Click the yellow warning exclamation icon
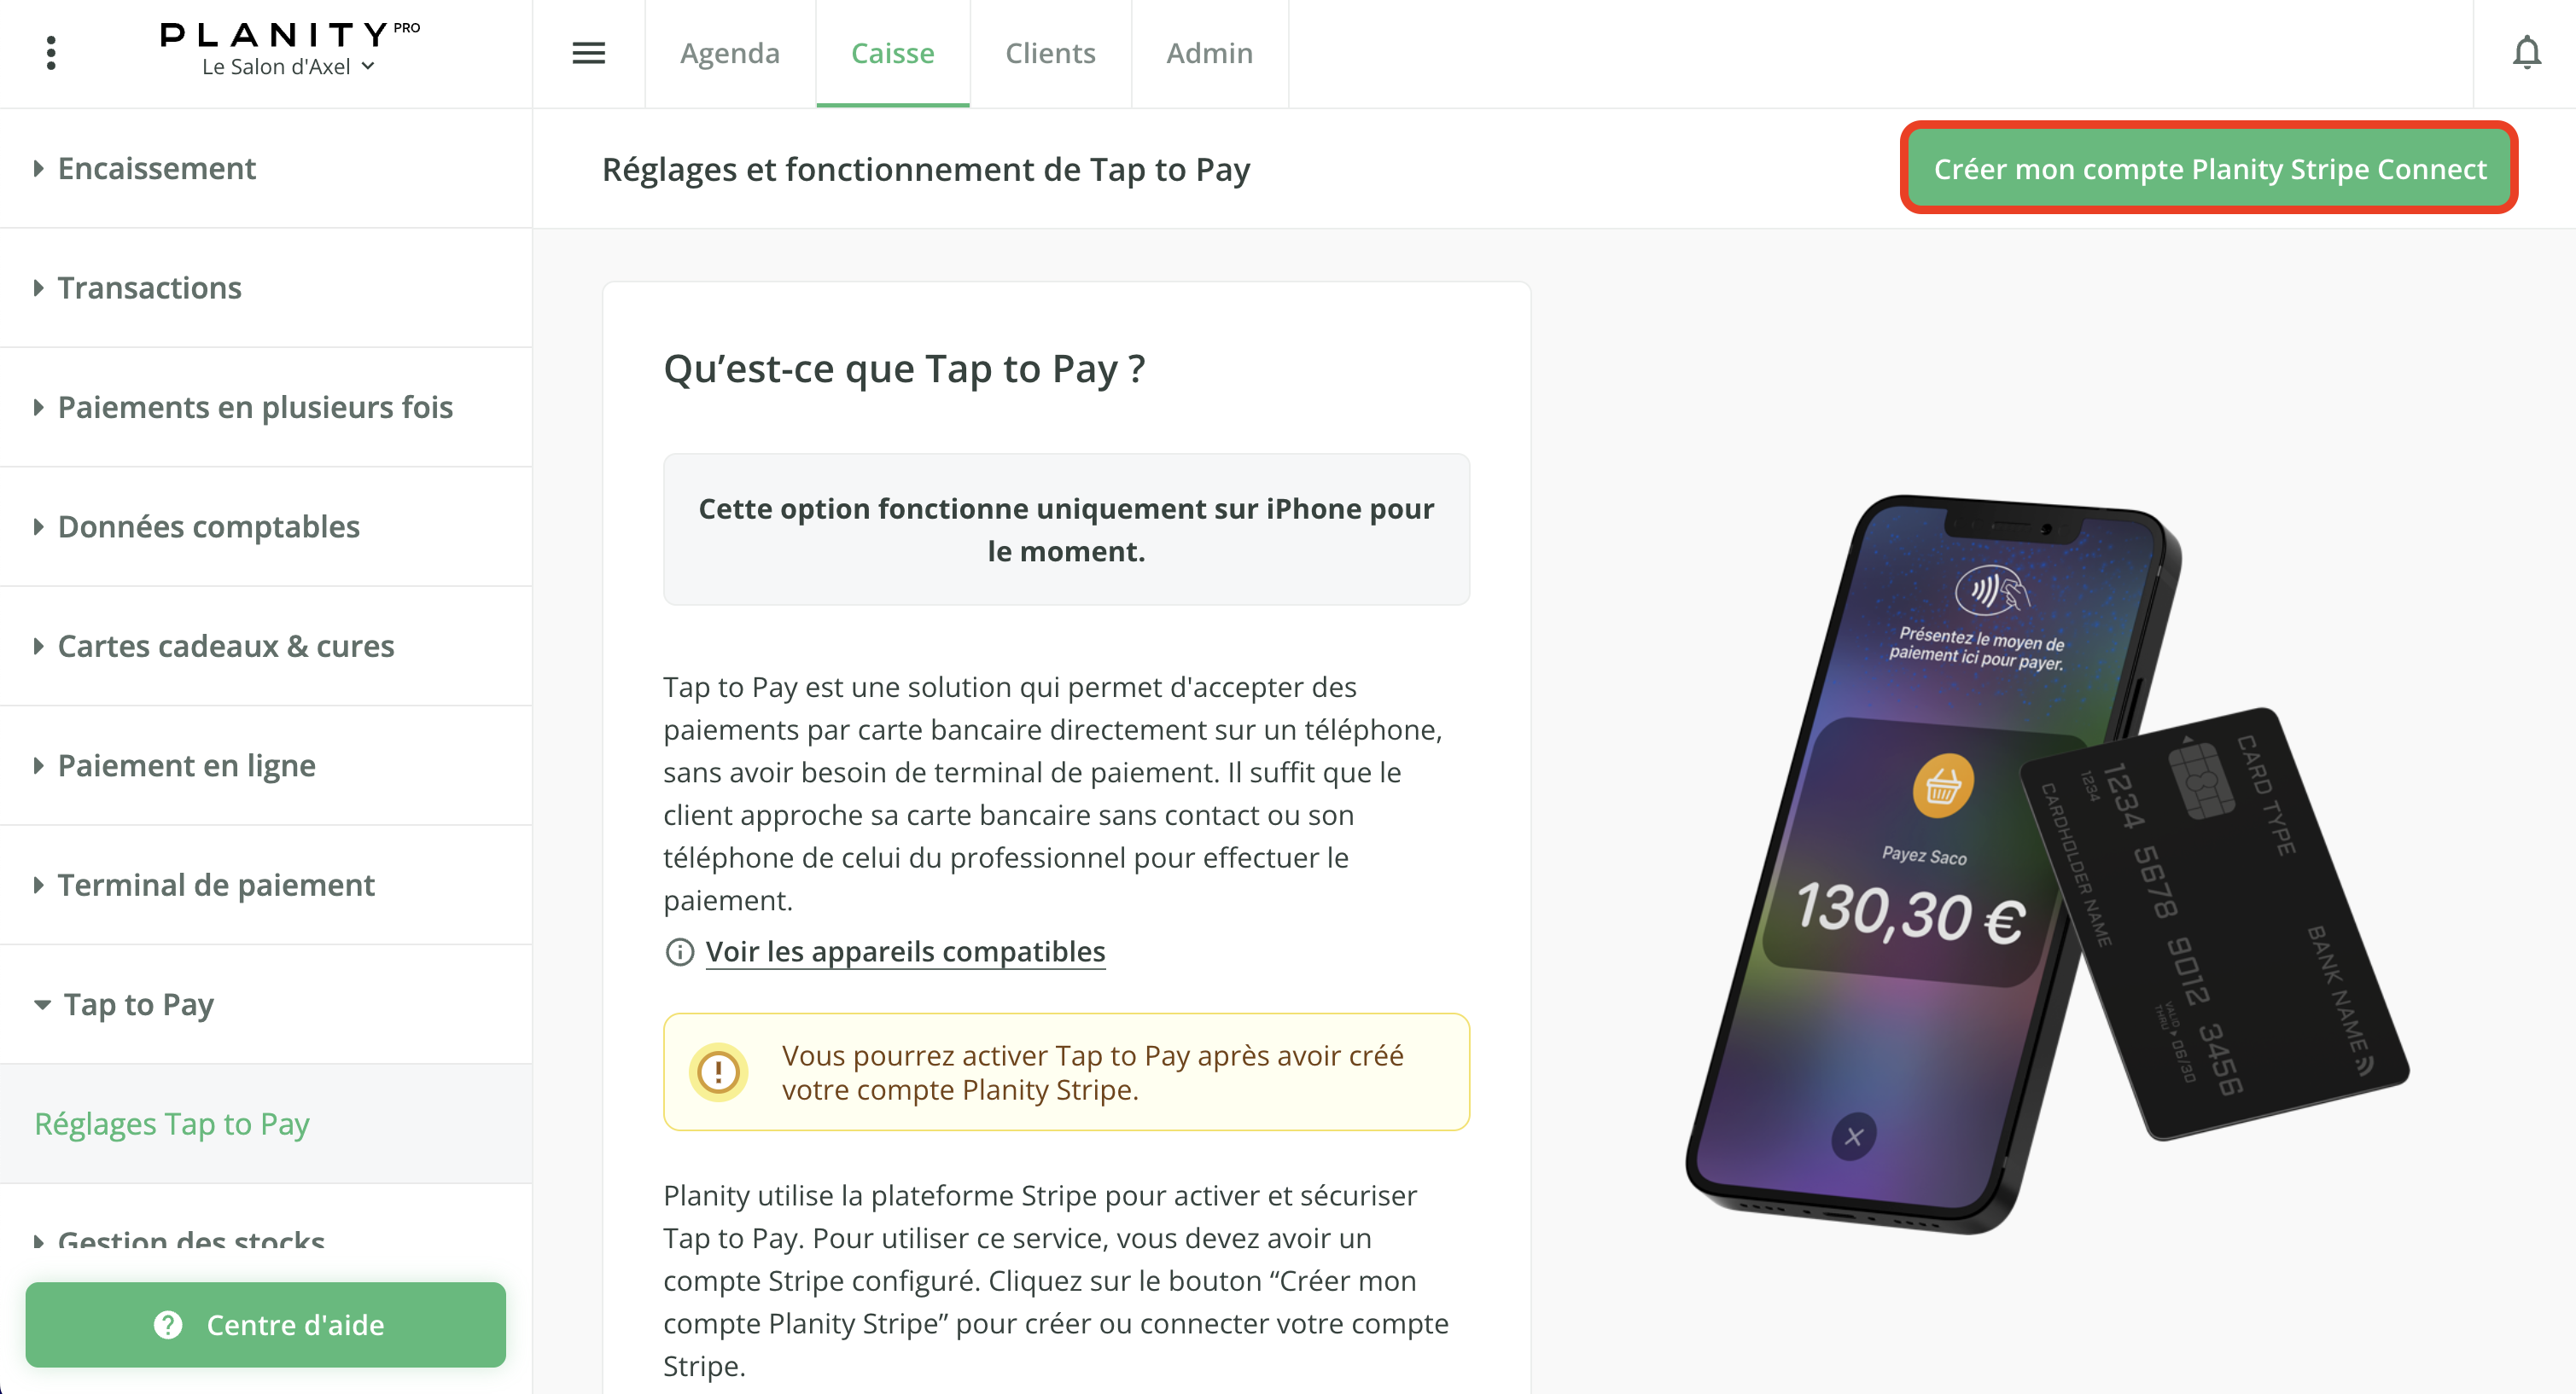This screenshot has height=1394, width=2576. [718, 1072]
